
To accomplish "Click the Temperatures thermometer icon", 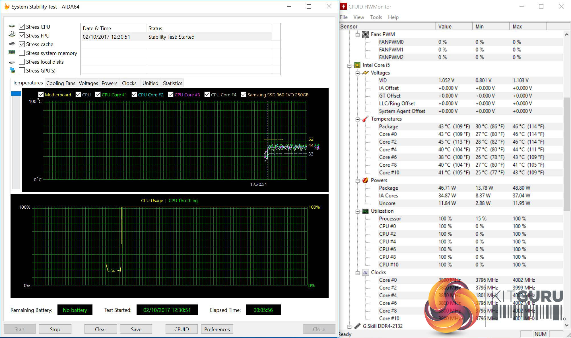I will pyautogui.click(x=365, y=119).
